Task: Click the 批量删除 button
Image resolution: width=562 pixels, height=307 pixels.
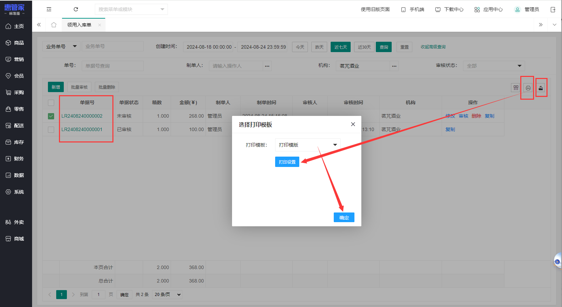Action: point(107,87)
